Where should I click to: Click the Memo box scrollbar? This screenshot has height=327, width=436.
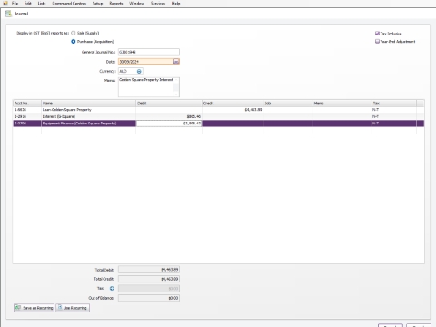click(176, 87)
